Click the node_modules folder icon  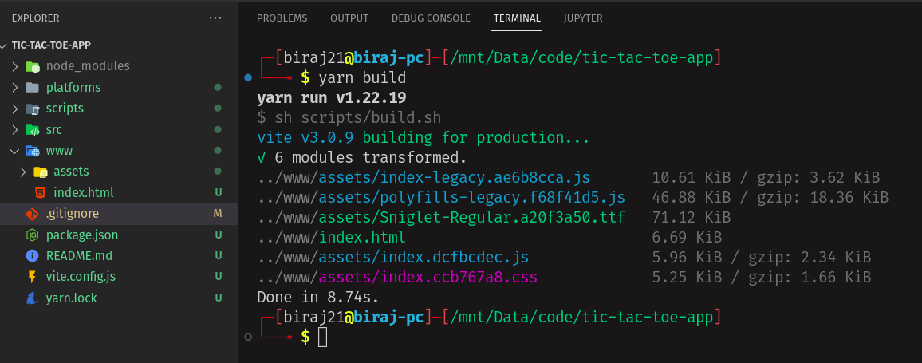click(33, 66)
